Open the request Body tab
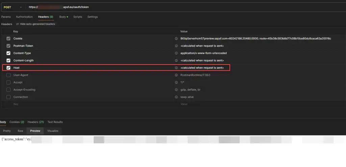Image resolution: width=346 pixels, height=167 pixels. (x=63, y=17)
